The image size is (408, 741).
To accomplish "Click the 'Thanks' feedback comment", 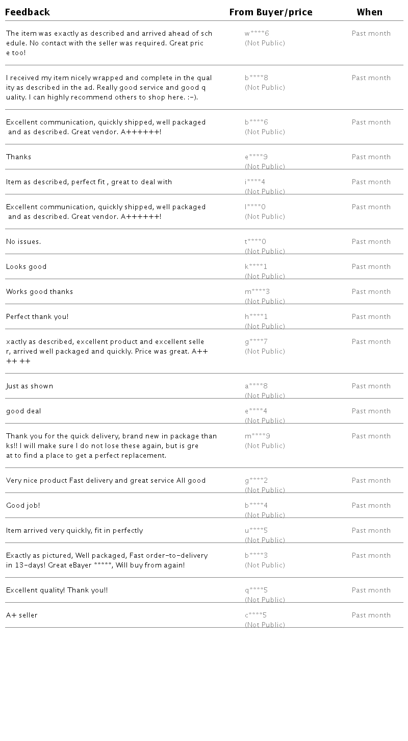I will pos(19,157).
